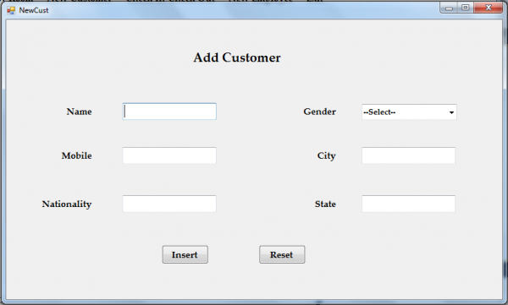Click the Name label

(x=79, y=112)
